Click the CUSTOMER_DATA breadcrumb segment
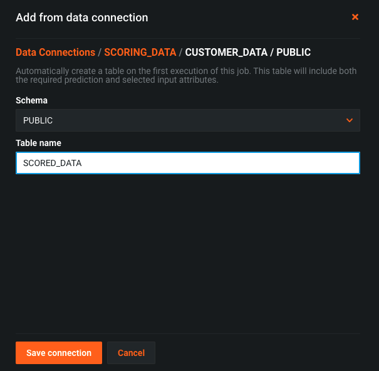The height and width of the screenshot is (371, 379). (226, 52)
